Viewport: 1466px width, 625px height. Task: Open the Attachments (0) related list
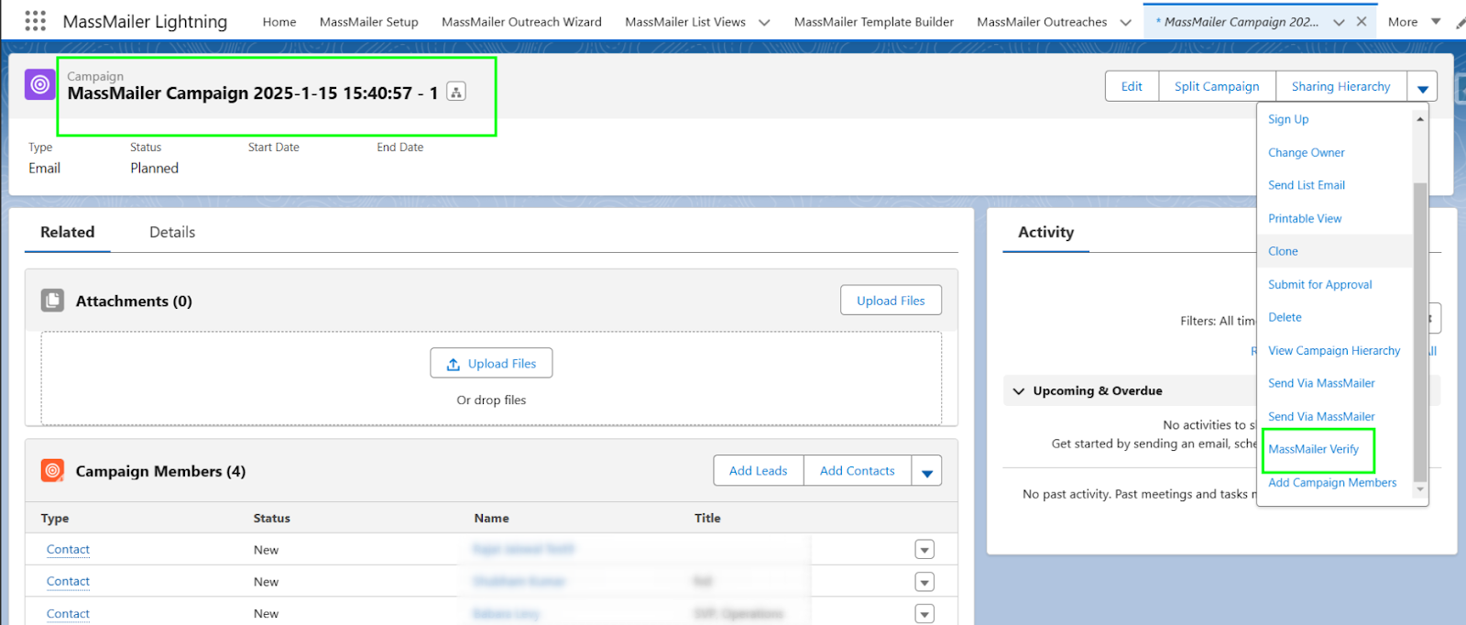134,301
